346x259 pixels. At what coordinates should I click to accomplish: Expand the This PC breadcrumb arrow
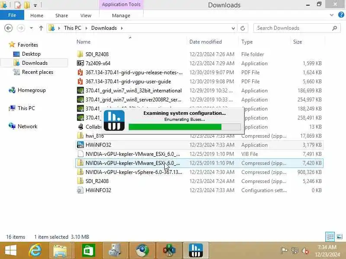(x=86, y=28)
